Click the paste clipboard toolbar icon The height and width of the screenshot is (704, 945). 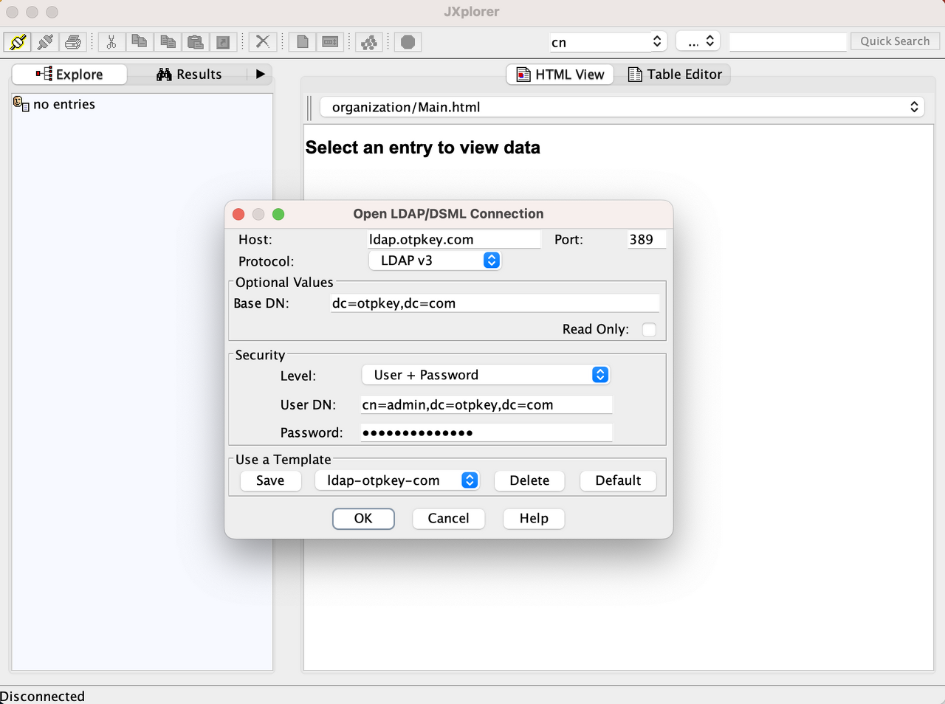pyautogui.click(x=195, y=42)
